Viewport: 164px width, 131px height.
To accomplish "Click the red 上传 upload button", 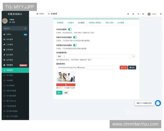I will [x=124, y=67].
